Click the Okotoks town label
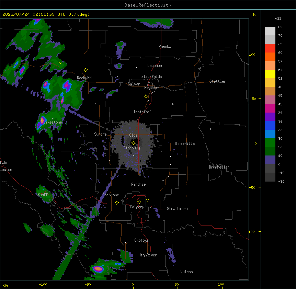 tap(141, 240)
